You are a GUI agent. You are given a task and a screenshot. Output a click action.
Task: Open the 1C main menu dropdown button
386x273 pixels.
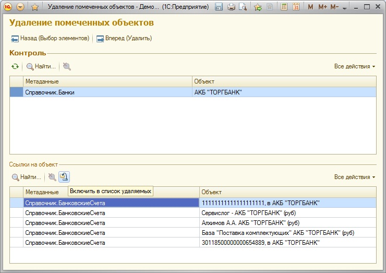(x=20, y=7)
